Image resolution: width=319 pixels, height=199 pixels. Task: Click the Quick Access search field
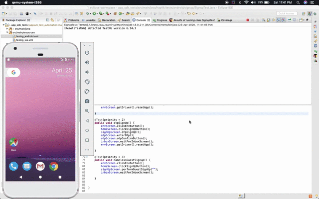[288, 13]
